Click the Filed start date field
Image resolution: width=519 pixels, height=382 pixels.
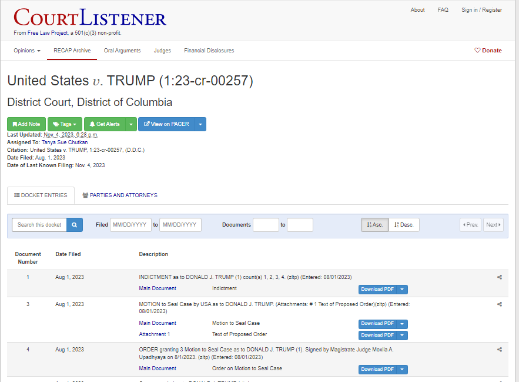click(130, 225)
